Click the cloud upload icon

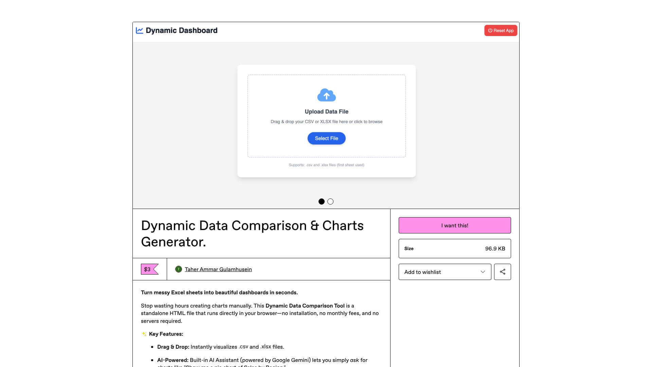326,95
